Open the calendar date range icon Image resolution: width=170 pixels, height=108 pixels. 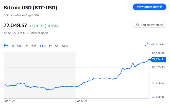tap(6, 46)
